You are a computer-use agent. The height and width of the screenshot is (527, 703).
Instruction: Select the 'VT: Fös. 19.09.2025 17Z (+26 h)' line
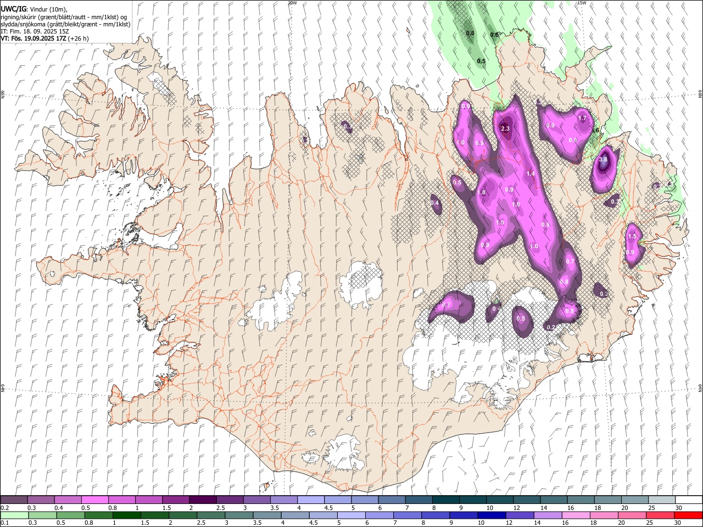click(44, 38)
